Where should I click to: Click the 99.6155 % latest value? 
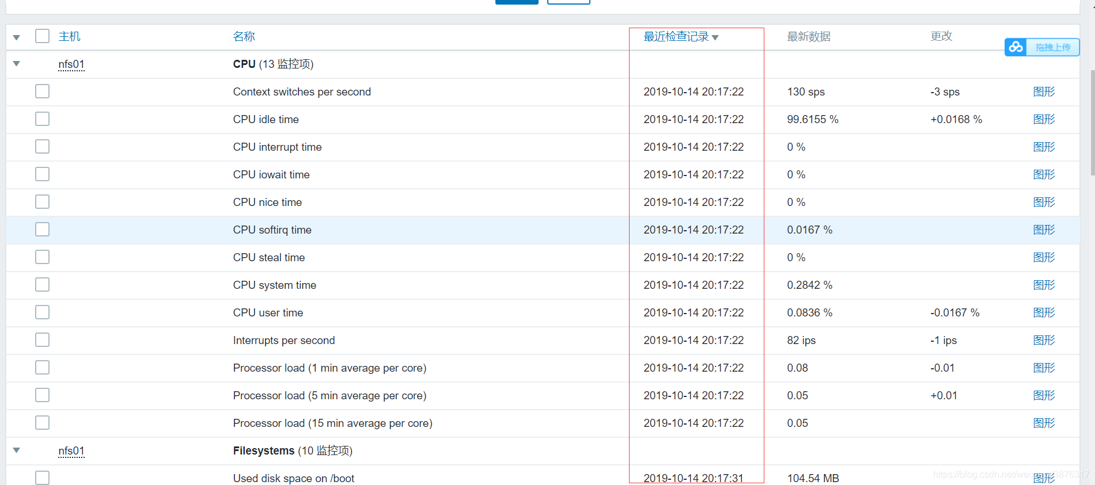(813, 119)
